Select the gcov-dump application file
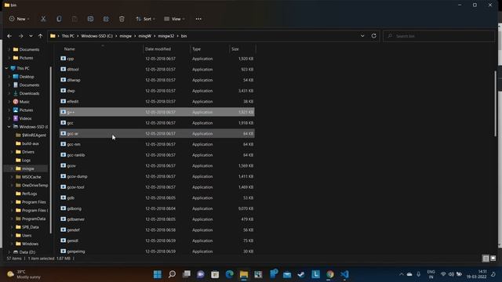Screen dimensions: 502x282 157,176
